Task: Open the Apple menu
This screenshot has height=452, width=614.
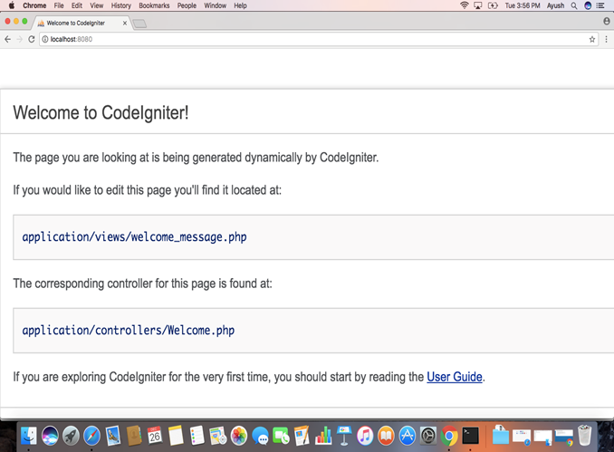Action: (x=12, y=5)
